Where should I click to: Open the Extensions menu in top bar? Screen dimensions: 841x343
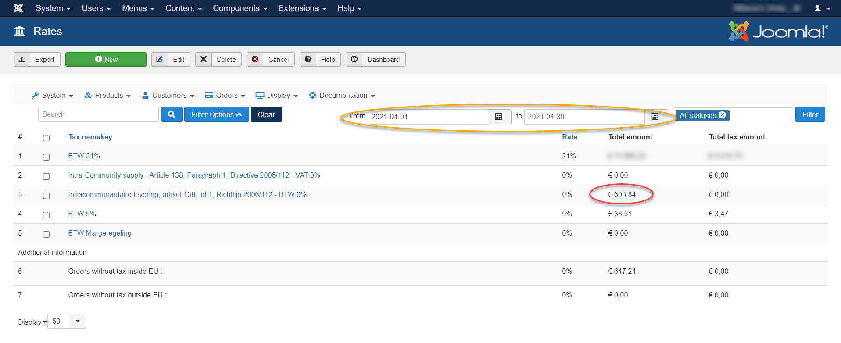(x=302, y=8)
